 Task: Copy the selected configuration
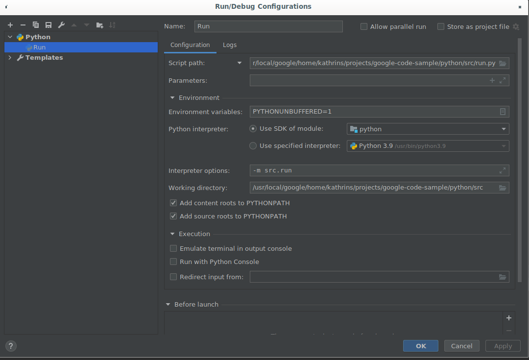pos(35,25)
